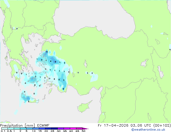Click the legend label '10'
171x132 pixels.
(34, 131)
